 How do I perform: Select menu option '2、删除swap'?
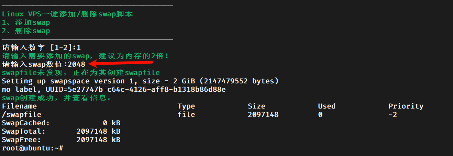[x=26, y=31]
